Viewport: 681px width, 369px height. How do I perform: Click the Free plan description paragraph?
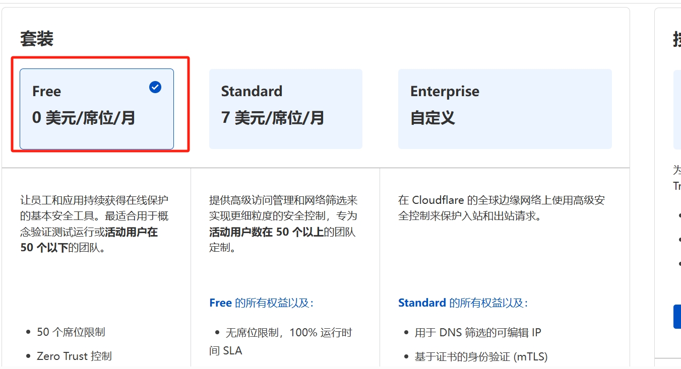tap(95, 224)
